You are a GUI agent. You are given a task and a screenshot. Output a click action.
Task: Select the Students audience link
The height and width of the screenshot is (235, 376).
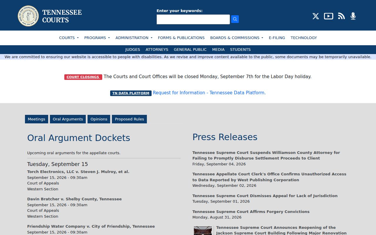click(x=240, y=49)
